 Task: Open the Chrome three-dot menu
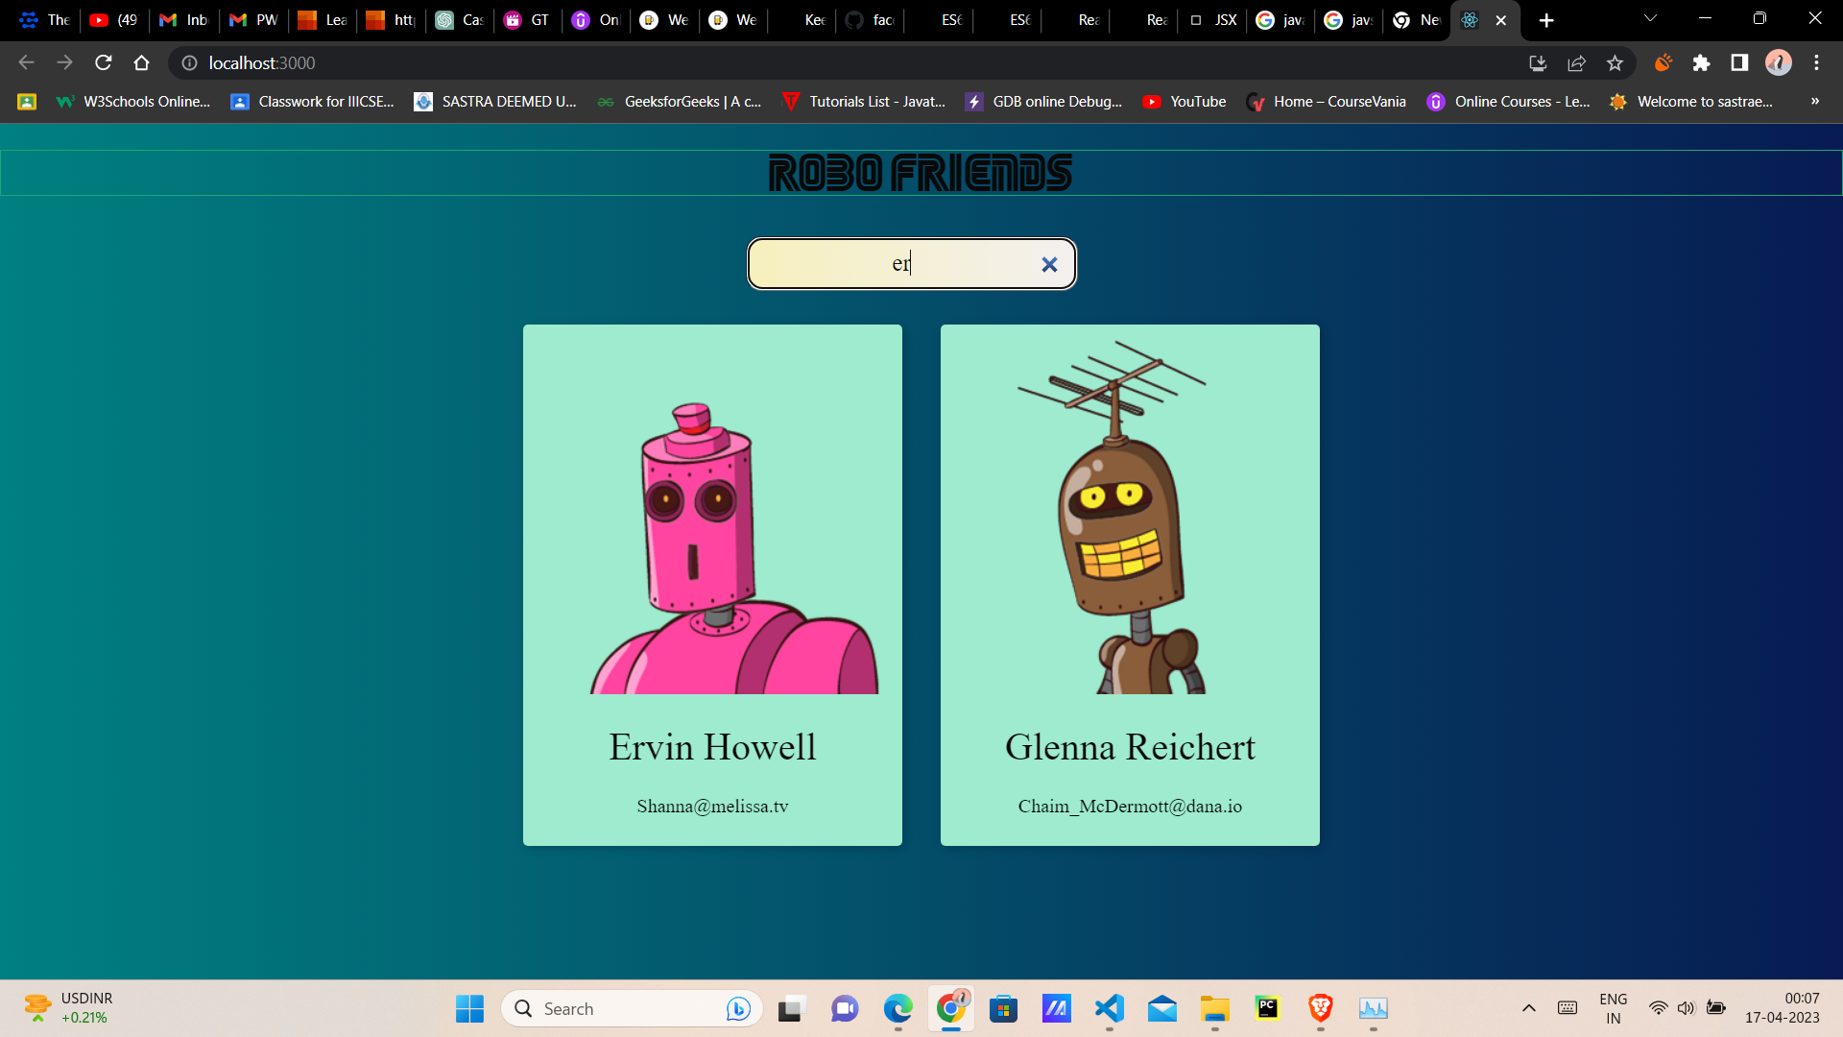coord(1816,62)
